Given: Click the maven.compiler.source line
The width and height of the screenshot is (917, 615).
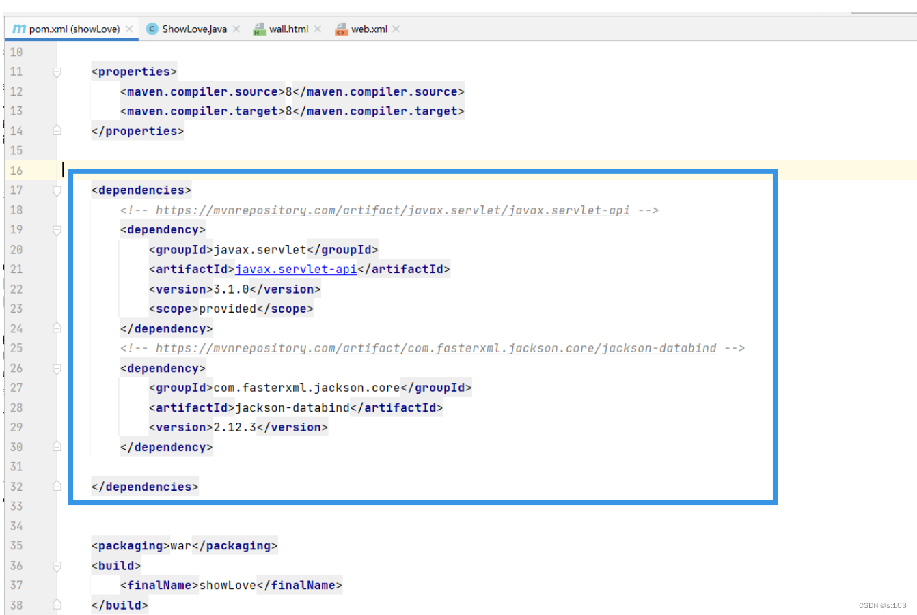Looking at the screenshot, I should (x=292, y=91).
